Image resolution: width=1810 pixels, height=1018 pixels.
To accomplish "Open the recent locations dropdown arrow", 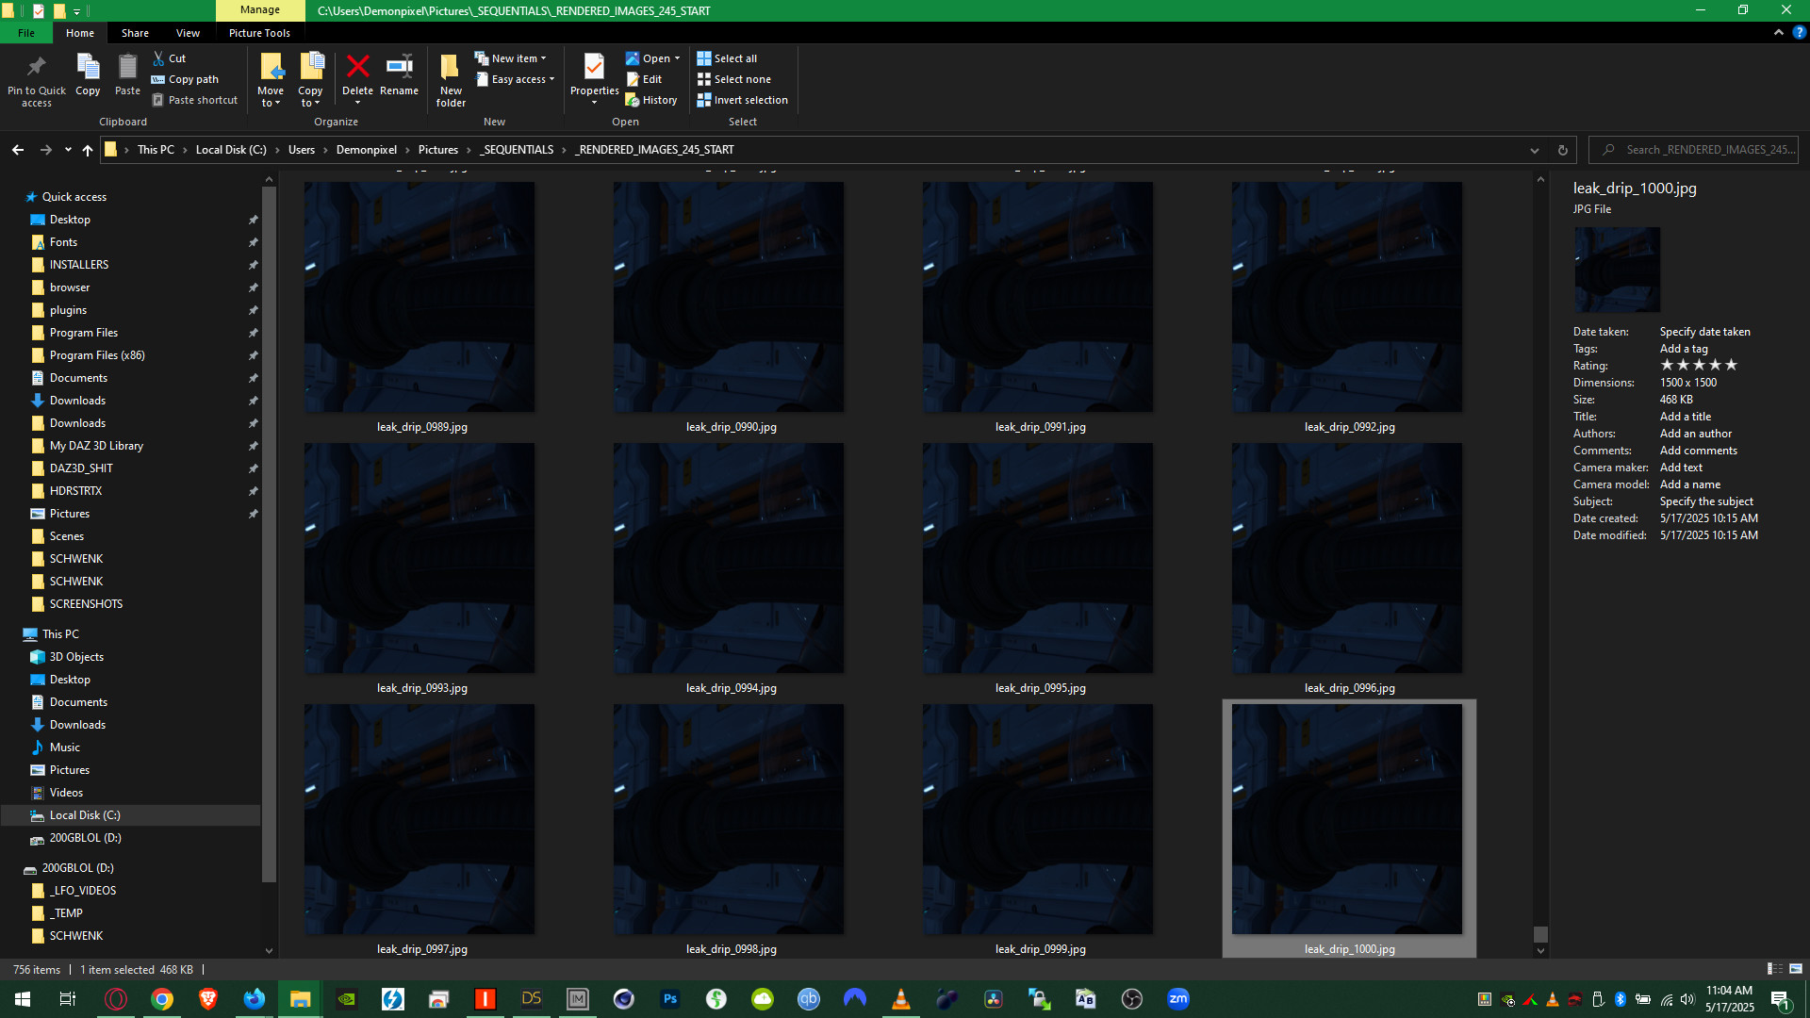I will pos(68,150).
